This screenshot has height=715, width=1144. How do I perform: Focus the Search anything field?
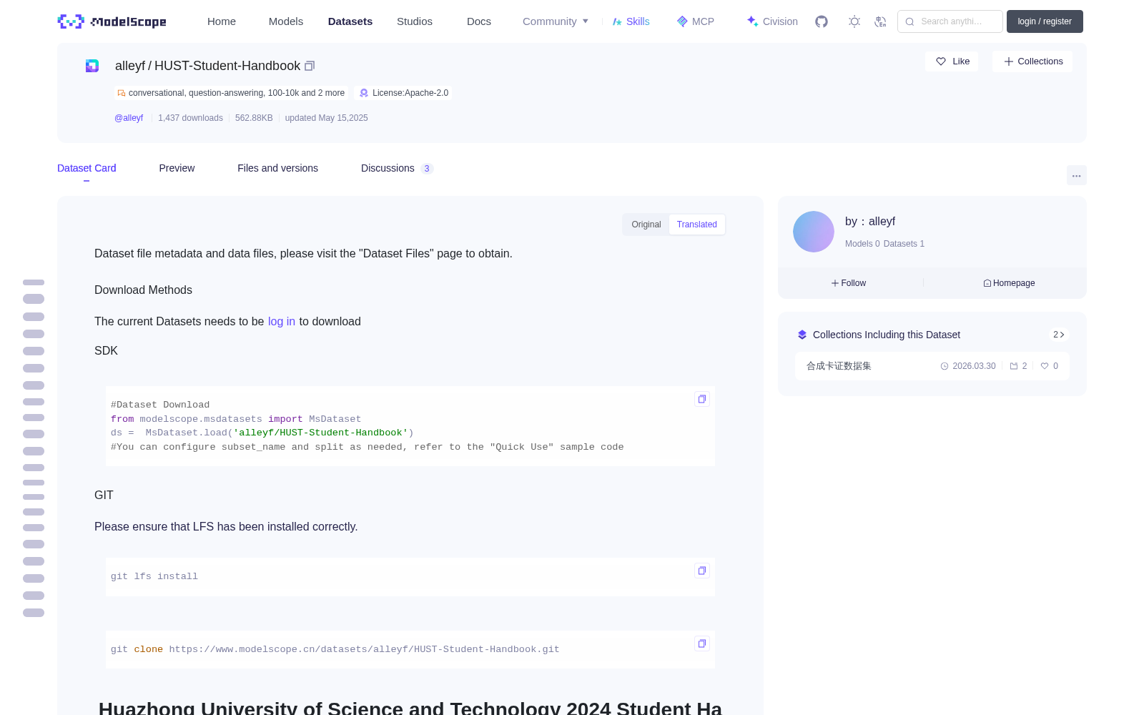pos(950,21)
